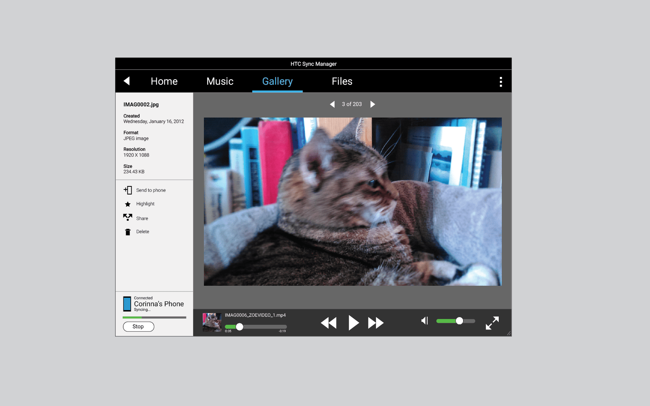650x406 pixels.
Task: Click the back arrow in navigation bar
Action: pos(127,81)
